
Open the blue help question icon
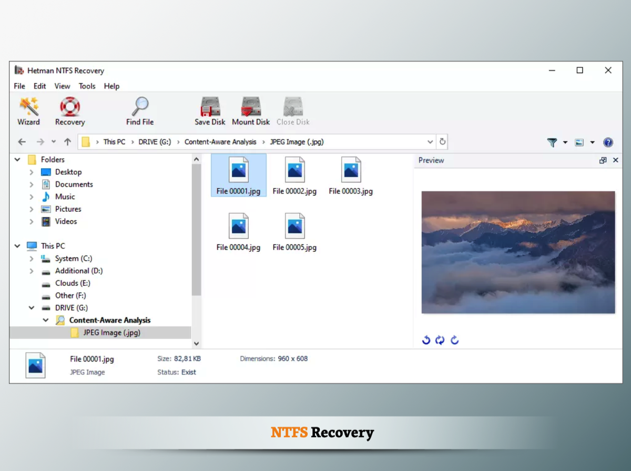coord(608,142)
